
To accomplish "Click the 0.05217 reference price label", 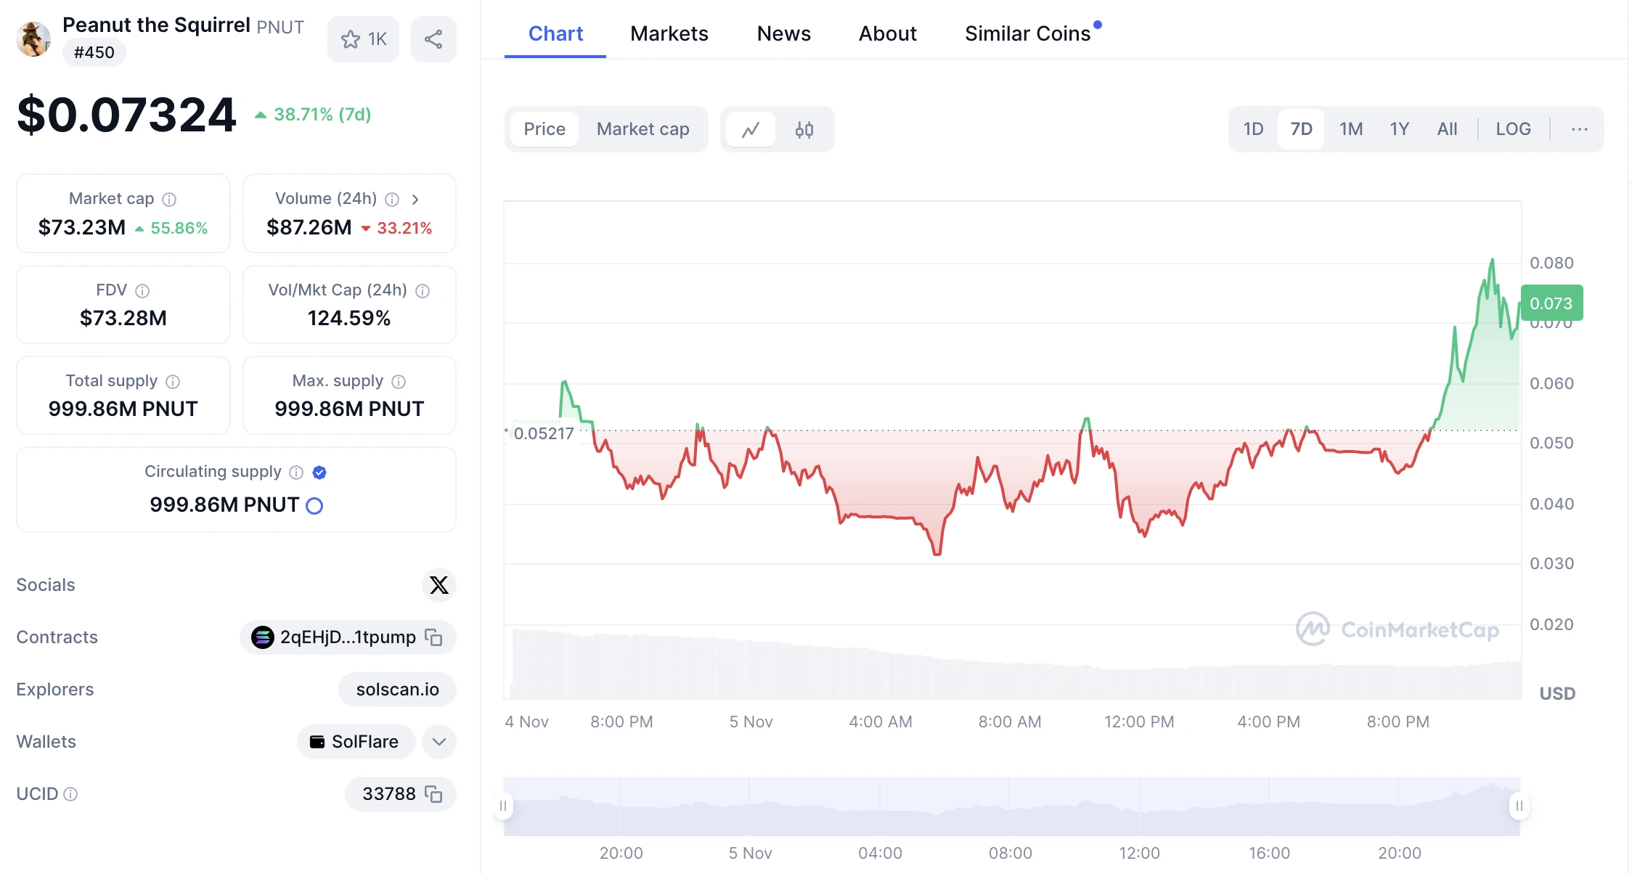I will [x=544, y=434].
